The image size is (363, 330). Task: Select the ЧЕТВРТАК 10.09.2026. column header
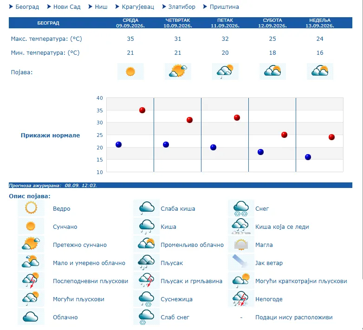178,23
